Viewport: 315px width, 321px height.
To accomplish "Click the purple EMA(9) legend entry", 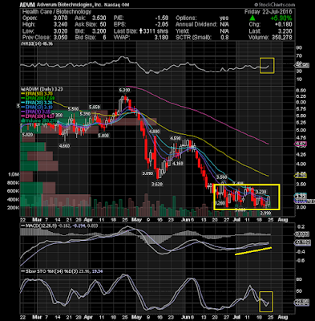I will tap(36, 112).
